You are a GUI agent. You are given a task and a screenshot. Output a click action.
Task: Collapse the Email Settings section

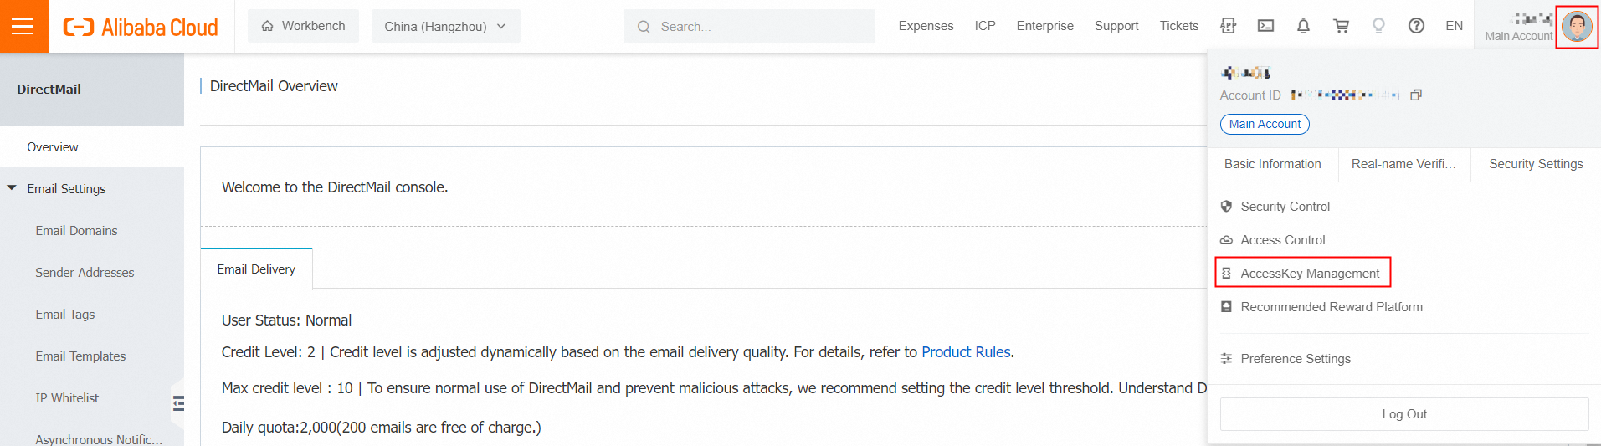[12, 188]
